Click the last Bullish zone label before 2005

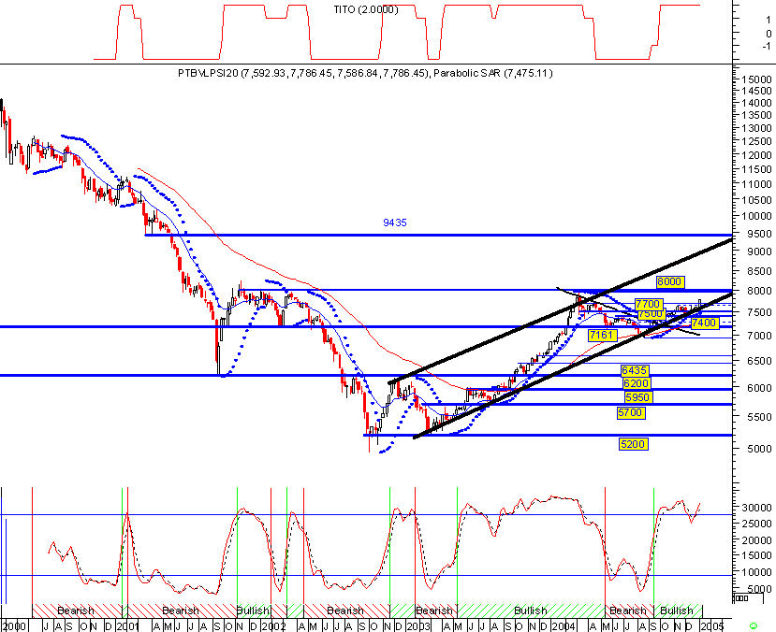coord(677,610)
